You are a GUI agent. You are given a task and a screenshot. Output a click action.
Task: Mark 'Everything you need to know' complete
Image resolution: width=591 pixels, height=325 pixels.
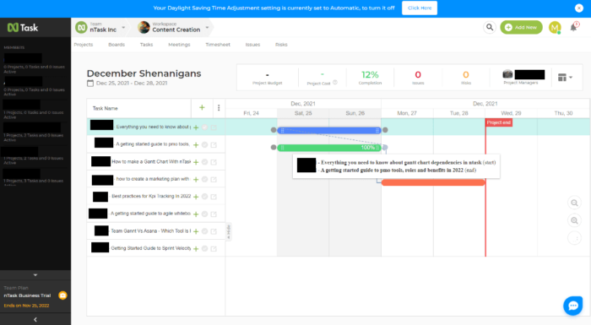204,127
